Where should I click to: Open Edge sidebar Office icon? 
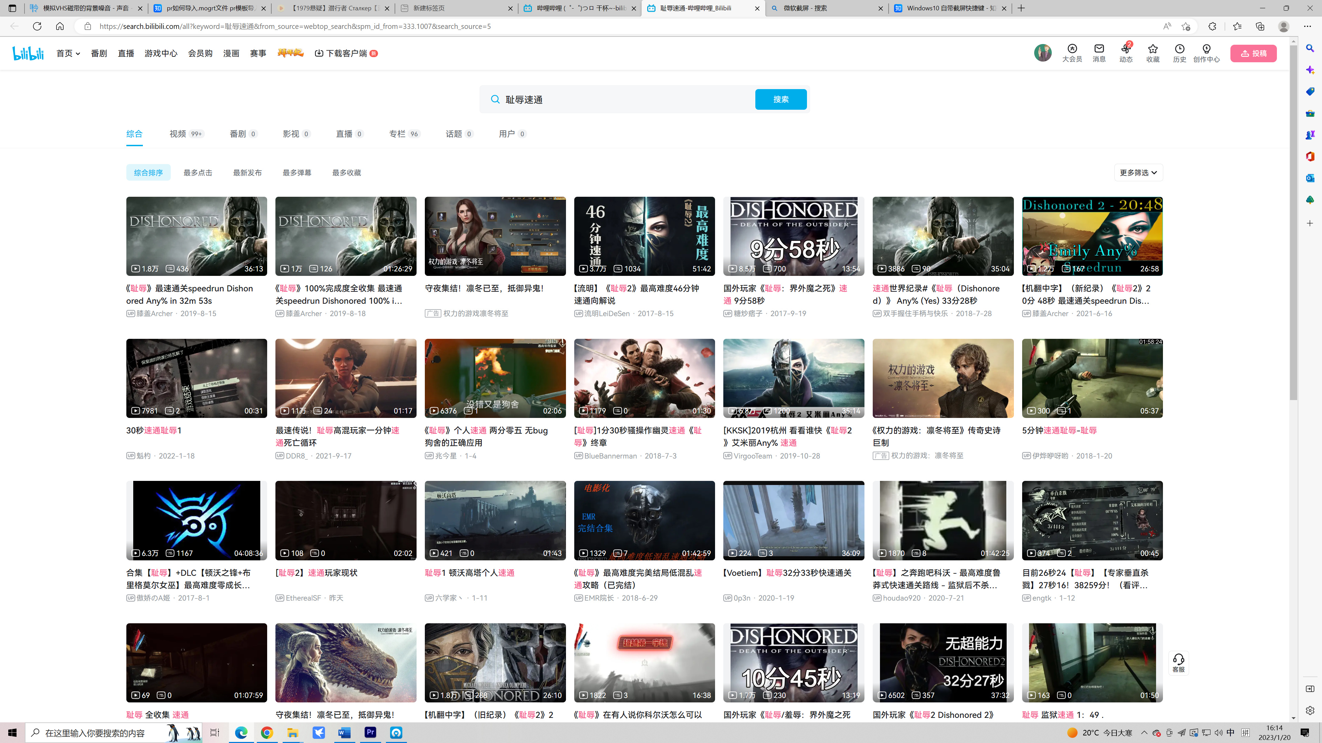pyautogui.click(x=1310, y=156)
